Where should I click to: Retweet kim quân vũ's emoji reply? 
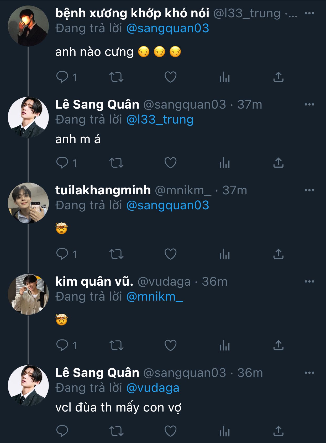pyautogui.click(x=116, y=345)
